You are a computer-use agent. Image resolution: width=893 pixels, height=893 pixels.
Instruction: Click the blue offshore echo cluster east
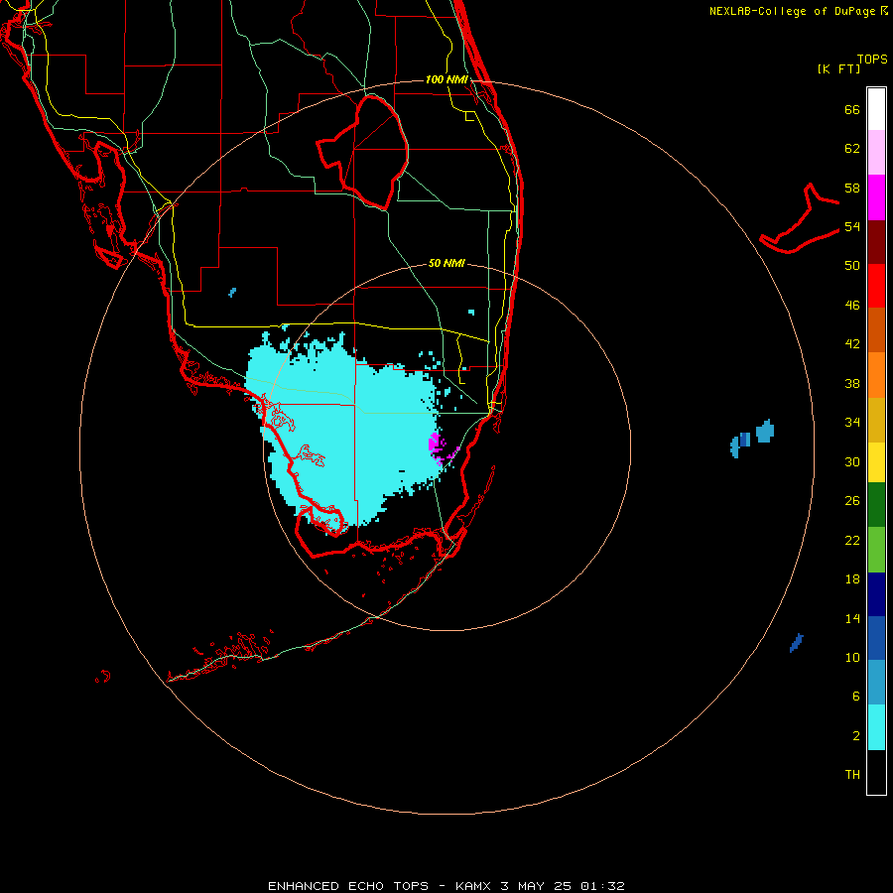pos(752,439)
